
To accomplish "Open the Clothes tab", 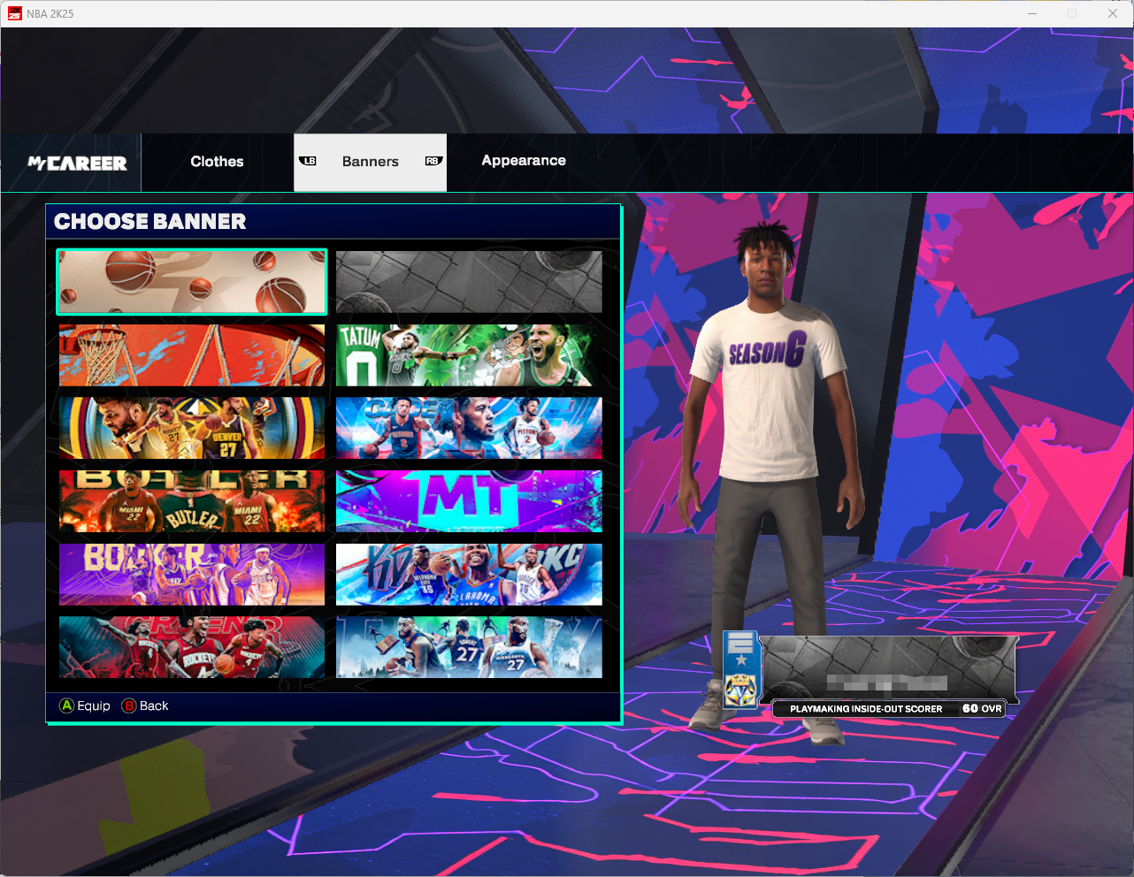I will (x=217, y=162).
